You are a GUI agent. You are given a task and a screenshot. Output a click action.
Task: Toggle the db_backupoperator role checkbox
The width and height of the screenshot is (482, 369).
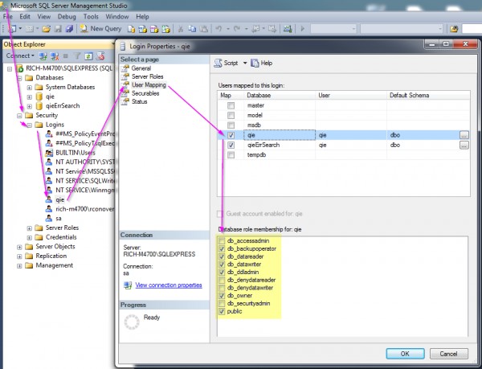222,248
